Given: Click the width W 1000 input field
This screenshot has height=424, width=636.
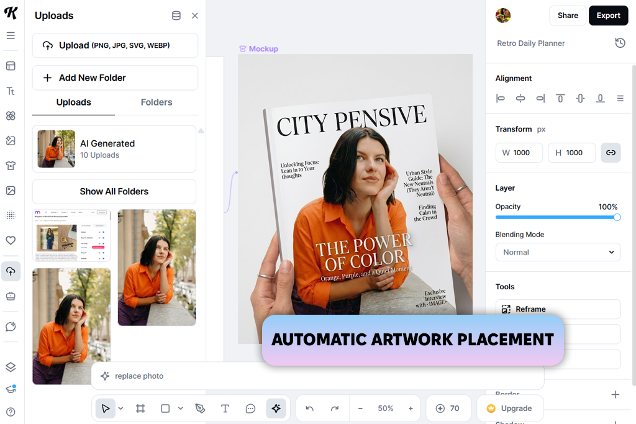Looking at the screenshot, I should 519,153.
